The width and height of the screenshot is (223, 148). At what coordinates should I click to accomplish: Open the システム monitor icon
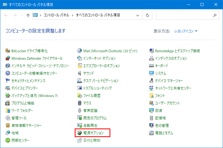pyautogui.click(x=151, y=73)
